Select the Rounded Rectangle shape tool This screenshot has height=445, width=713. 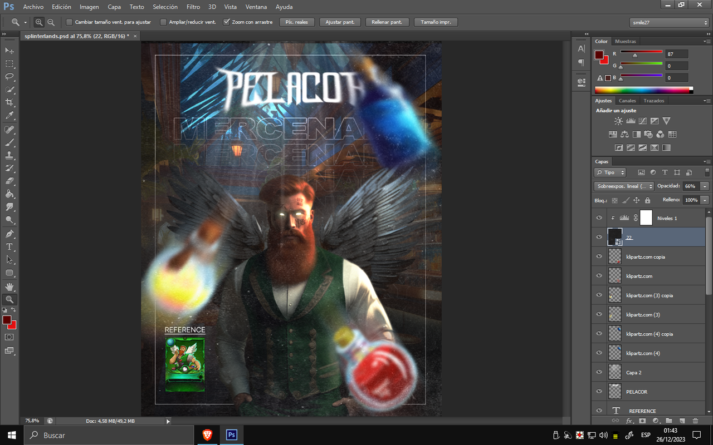click(9, 273)
